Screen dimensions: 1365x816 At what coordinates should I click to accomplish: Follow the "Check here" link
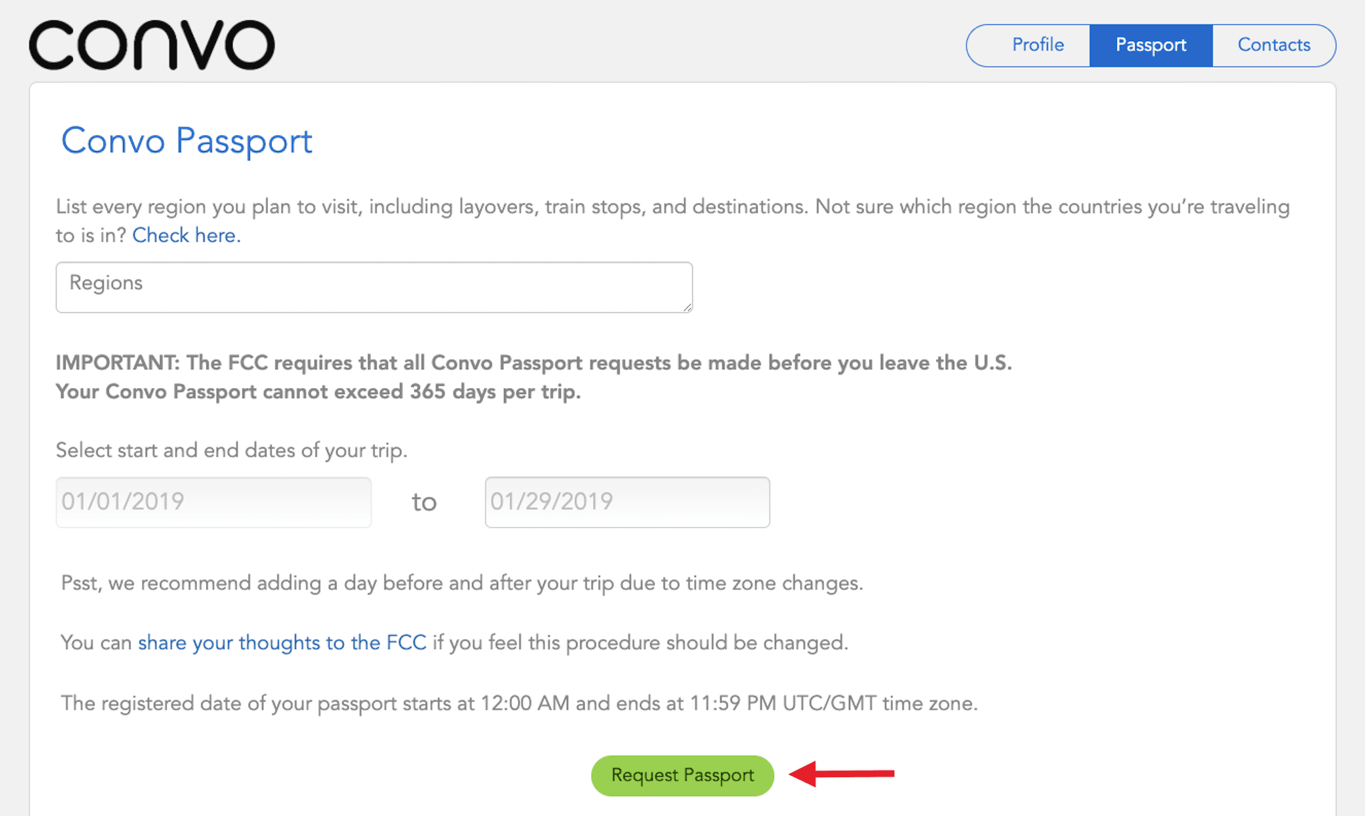click(x=186, y=236)
